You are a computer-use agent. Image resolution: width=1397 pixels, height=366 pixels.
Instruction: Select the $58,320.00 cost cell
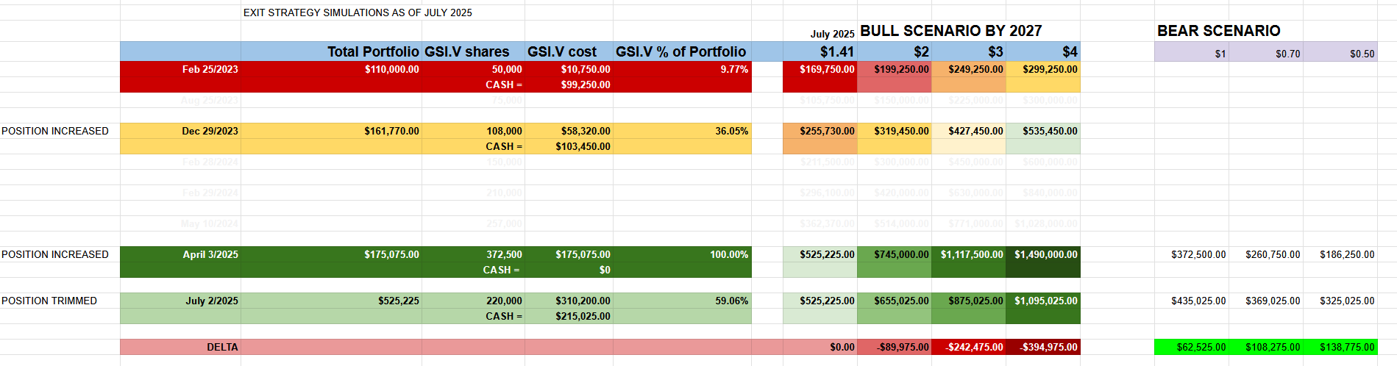569,131
